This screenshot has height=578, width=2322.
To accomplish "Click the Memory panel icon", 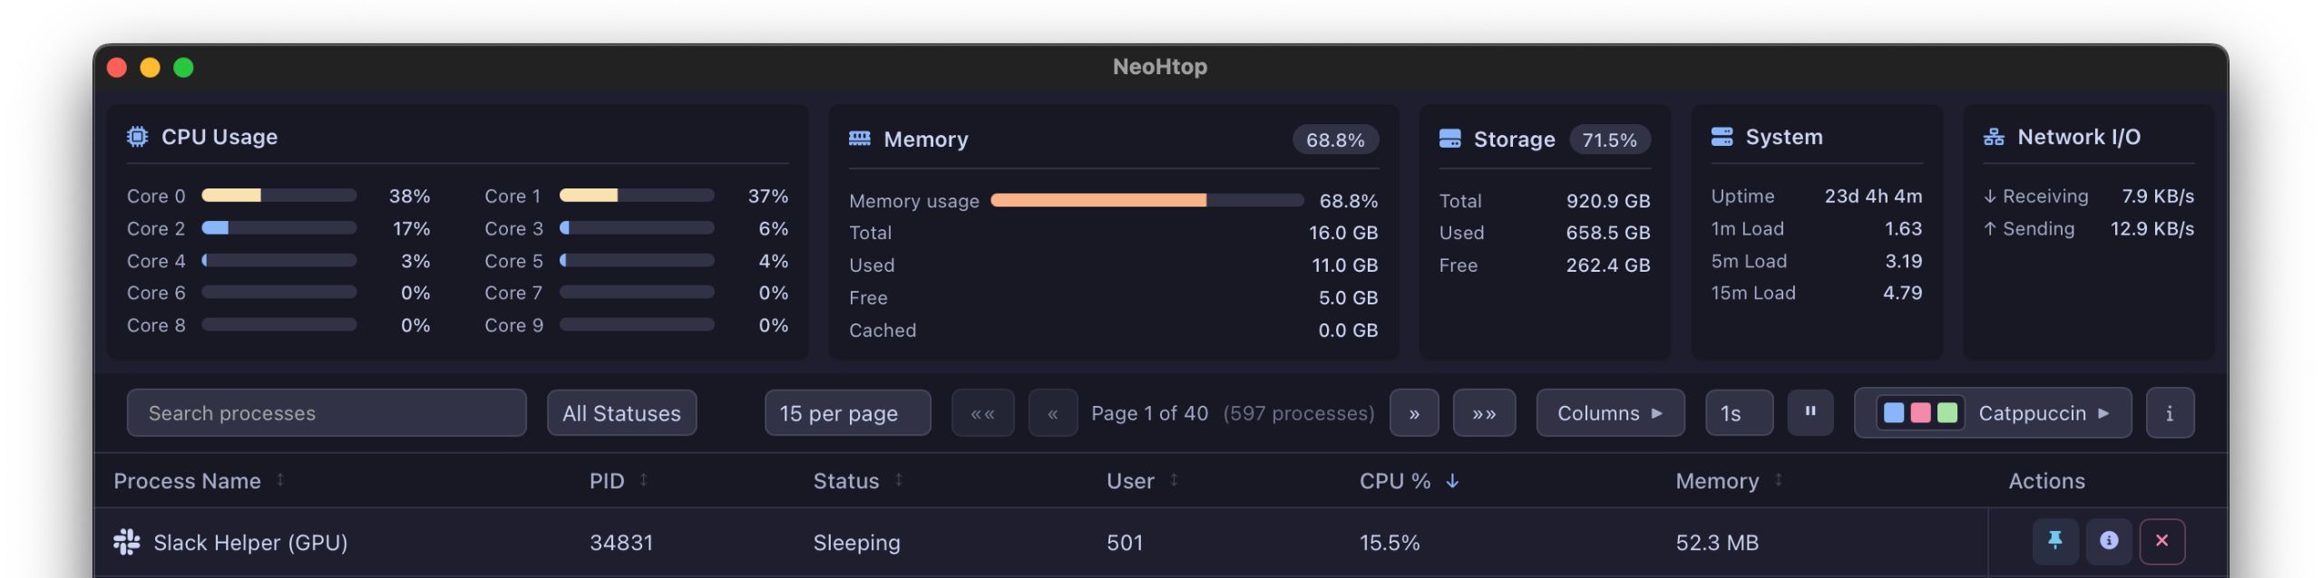I will 859,139.
